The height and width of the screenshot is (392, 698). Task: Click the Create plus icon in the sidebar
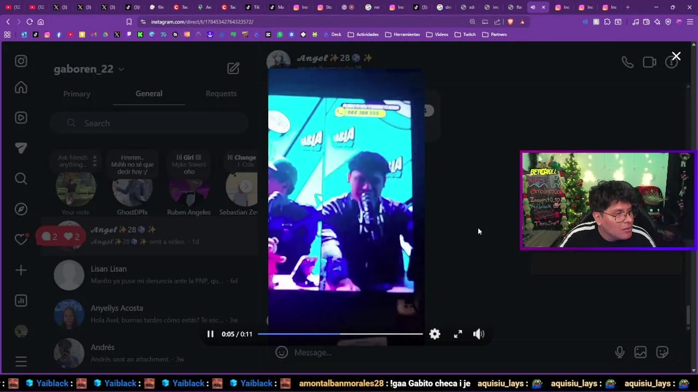coord(21,270)
